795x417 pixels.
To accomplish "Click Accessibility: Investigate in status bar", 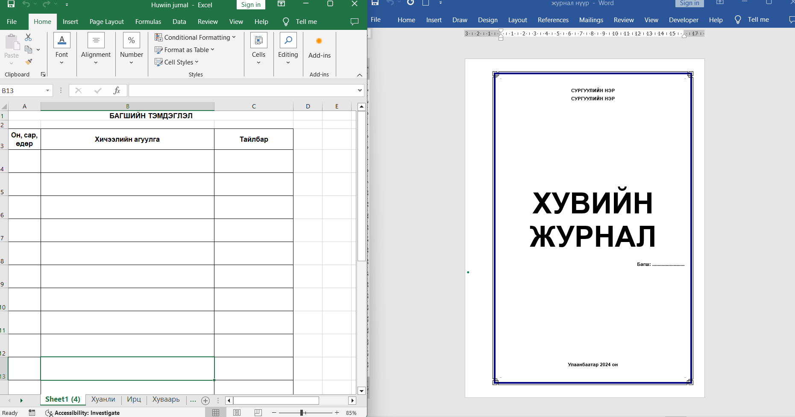I will pos(82,413).
